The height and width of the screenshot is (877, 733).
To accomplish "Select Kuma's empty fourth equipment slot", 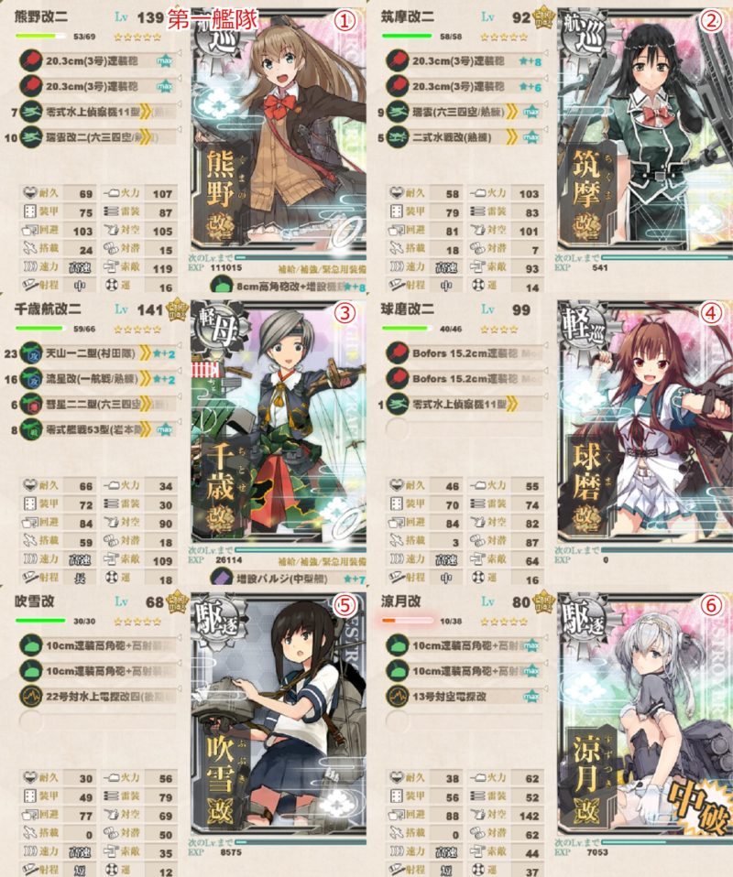I will 465,429.
